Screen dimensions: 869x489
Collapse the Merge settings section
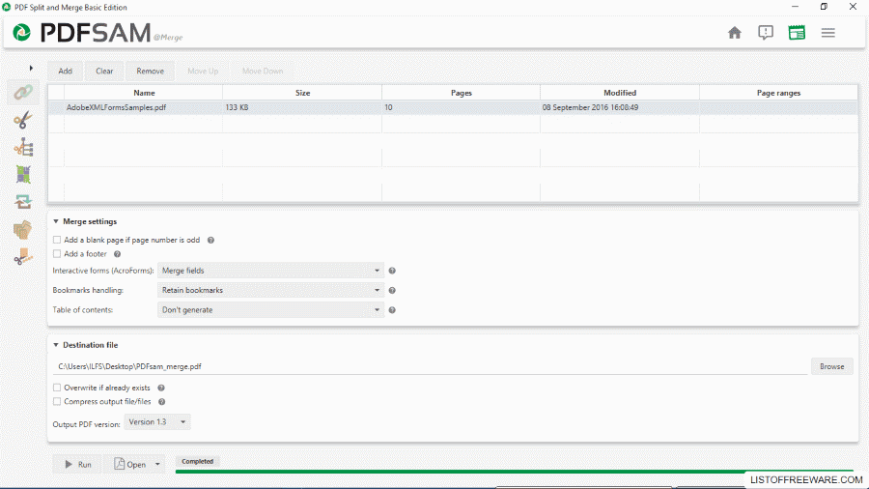56,221
